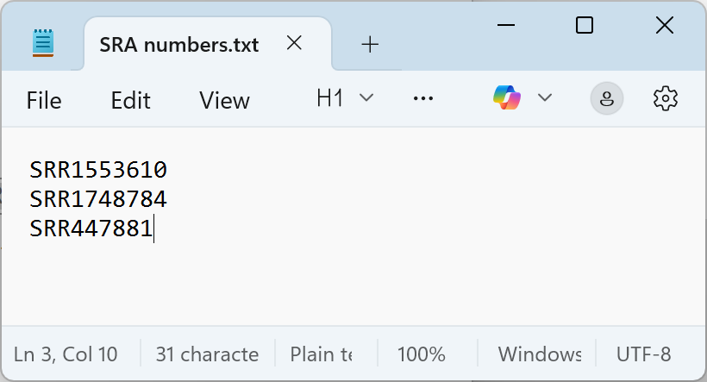Click the Plain text format indicator

tap(322, 354)
